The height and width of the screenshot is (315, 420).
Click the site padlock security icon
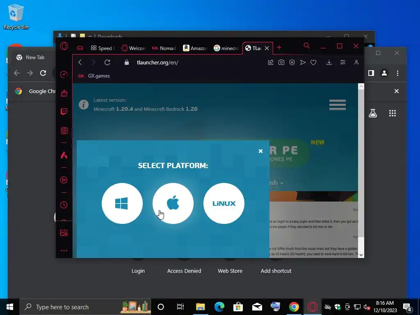click(127, 62)
